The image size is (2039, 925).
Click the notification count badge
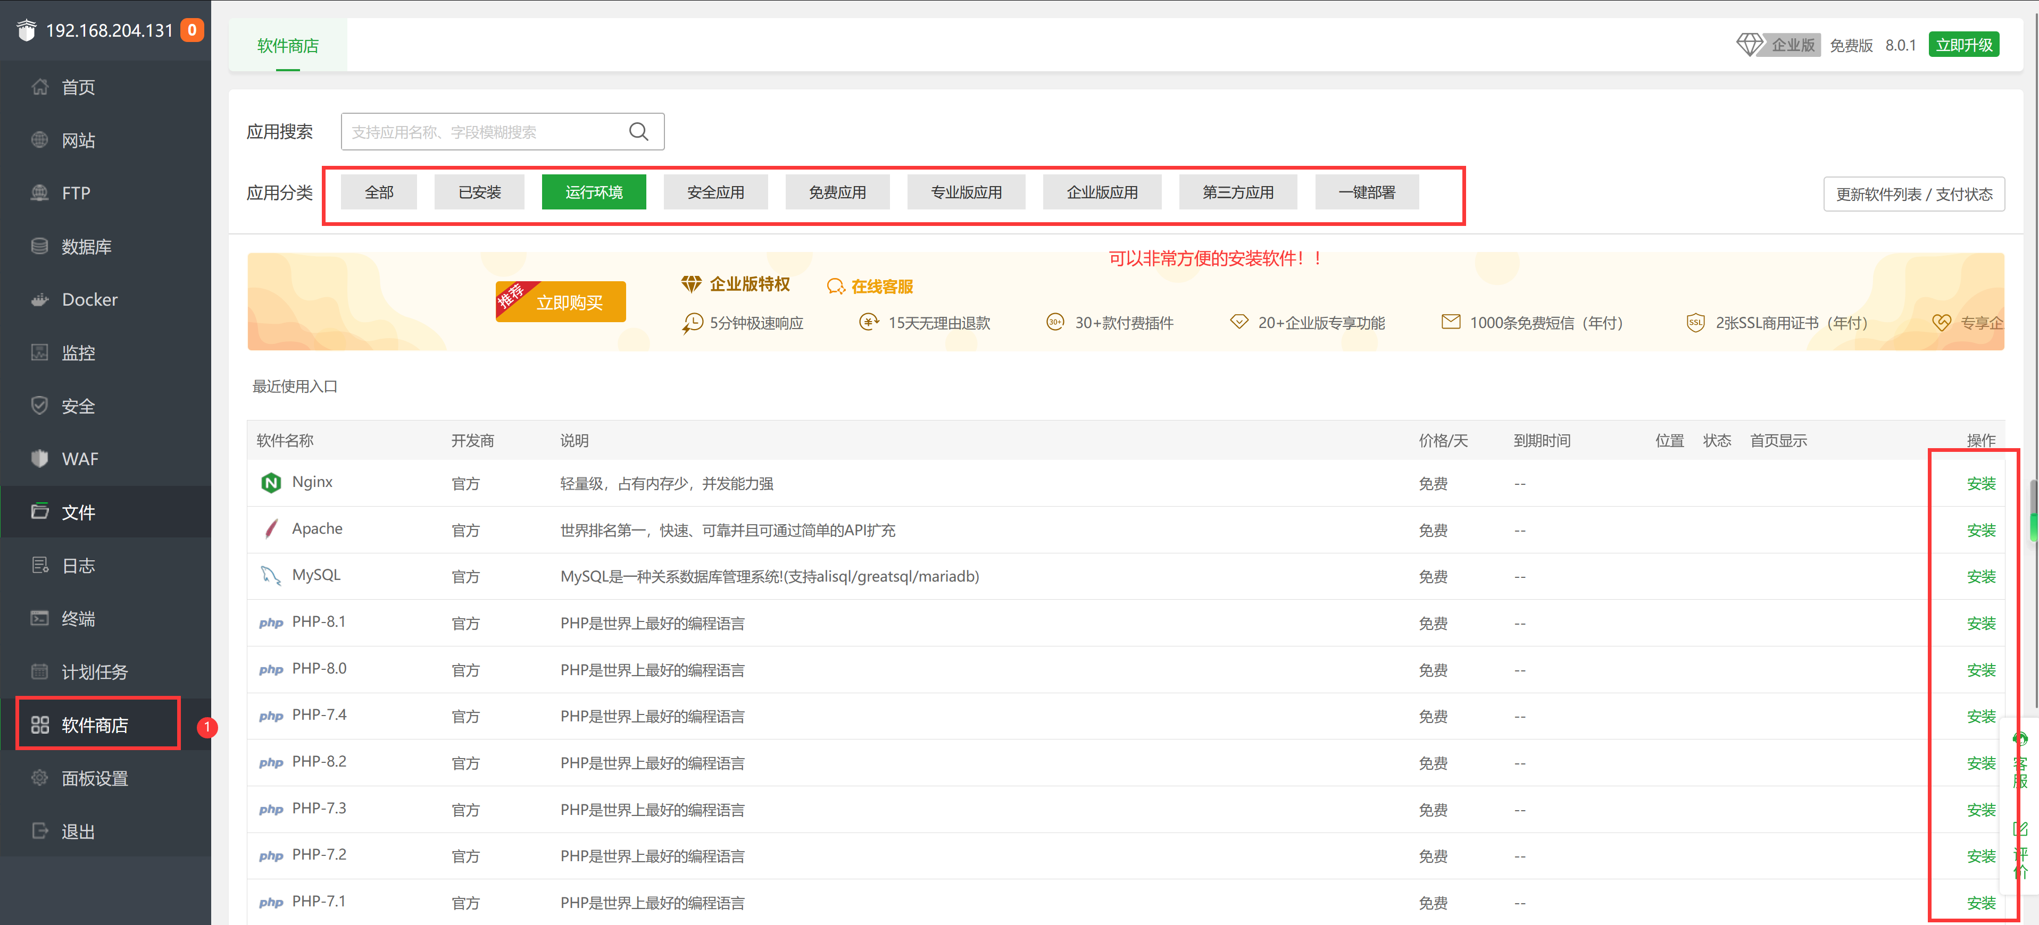point(192,30)
